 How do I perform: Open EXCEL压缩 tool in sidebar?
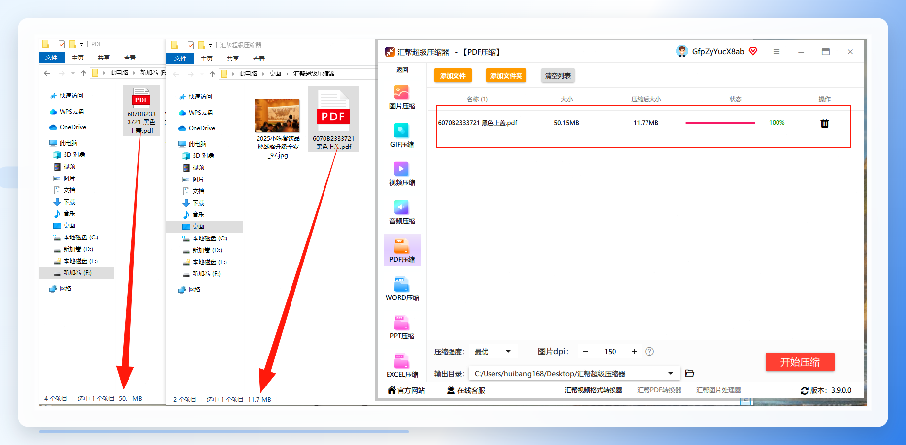tap(402, 365)
